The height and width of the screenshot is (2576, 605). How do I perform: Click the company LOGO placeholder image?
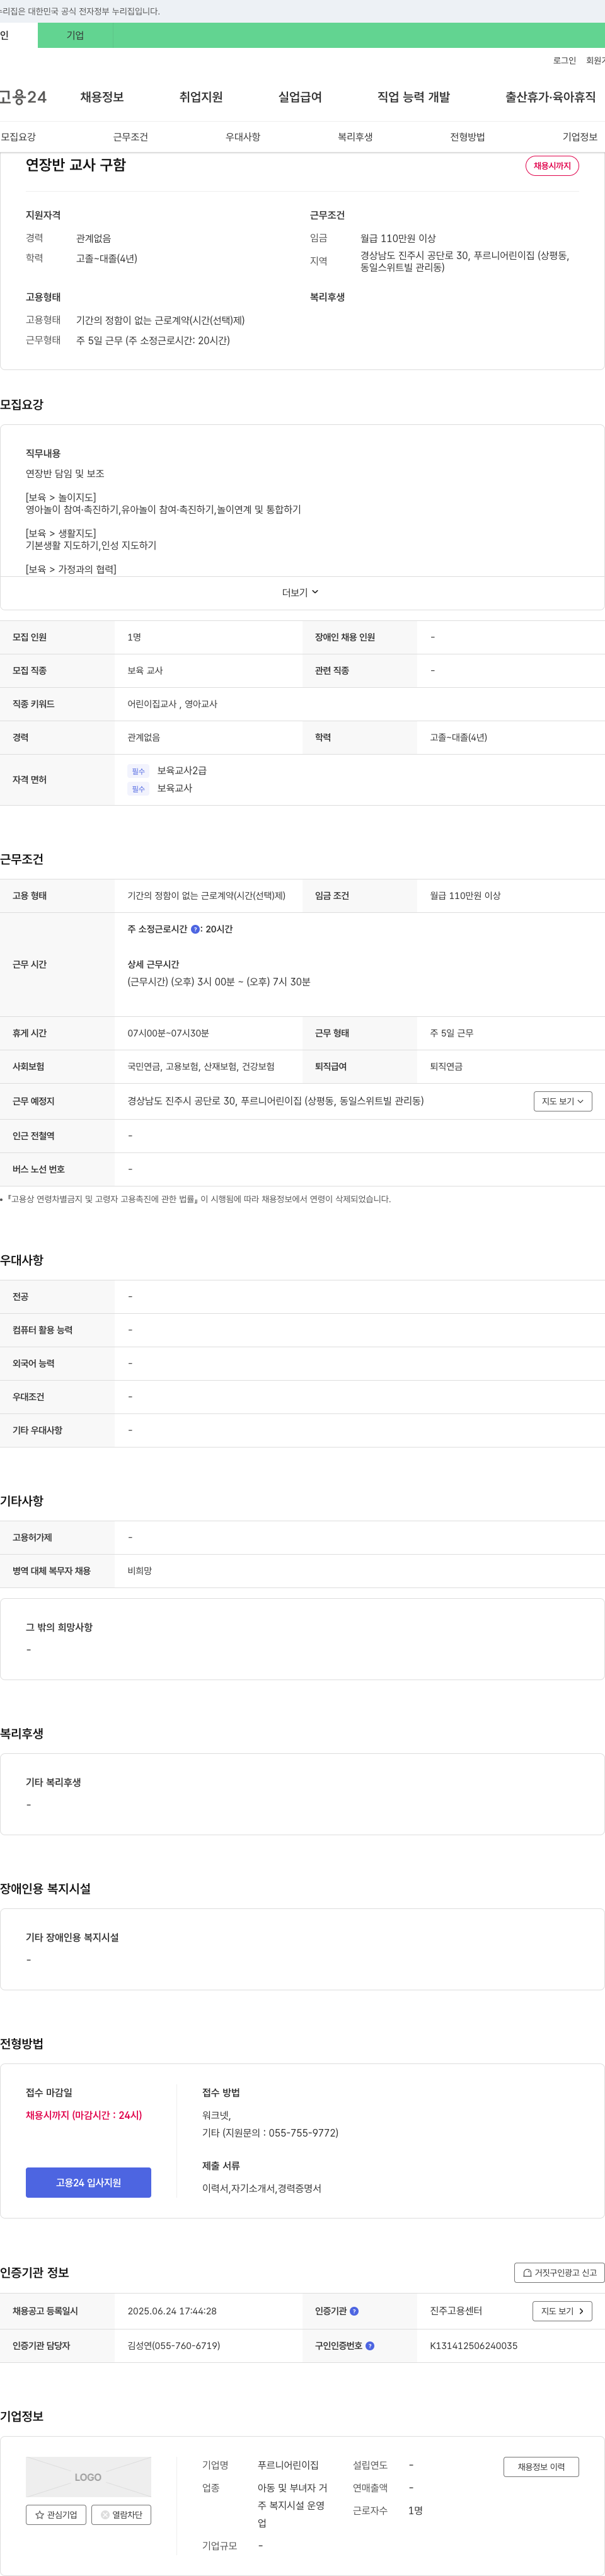click(88, 2477)
